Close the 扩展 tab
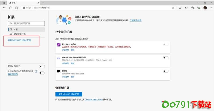 coord(38,3)
